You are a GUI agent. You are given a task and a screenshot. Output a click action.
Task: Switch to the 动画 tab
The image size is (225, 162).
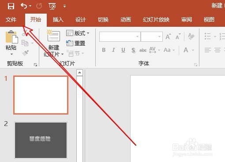tap(126, 20)
